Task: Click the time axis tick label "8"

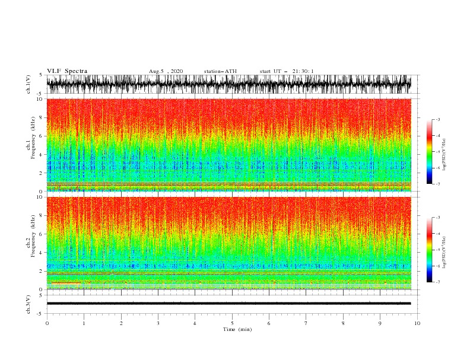Action: coord(343,323)
